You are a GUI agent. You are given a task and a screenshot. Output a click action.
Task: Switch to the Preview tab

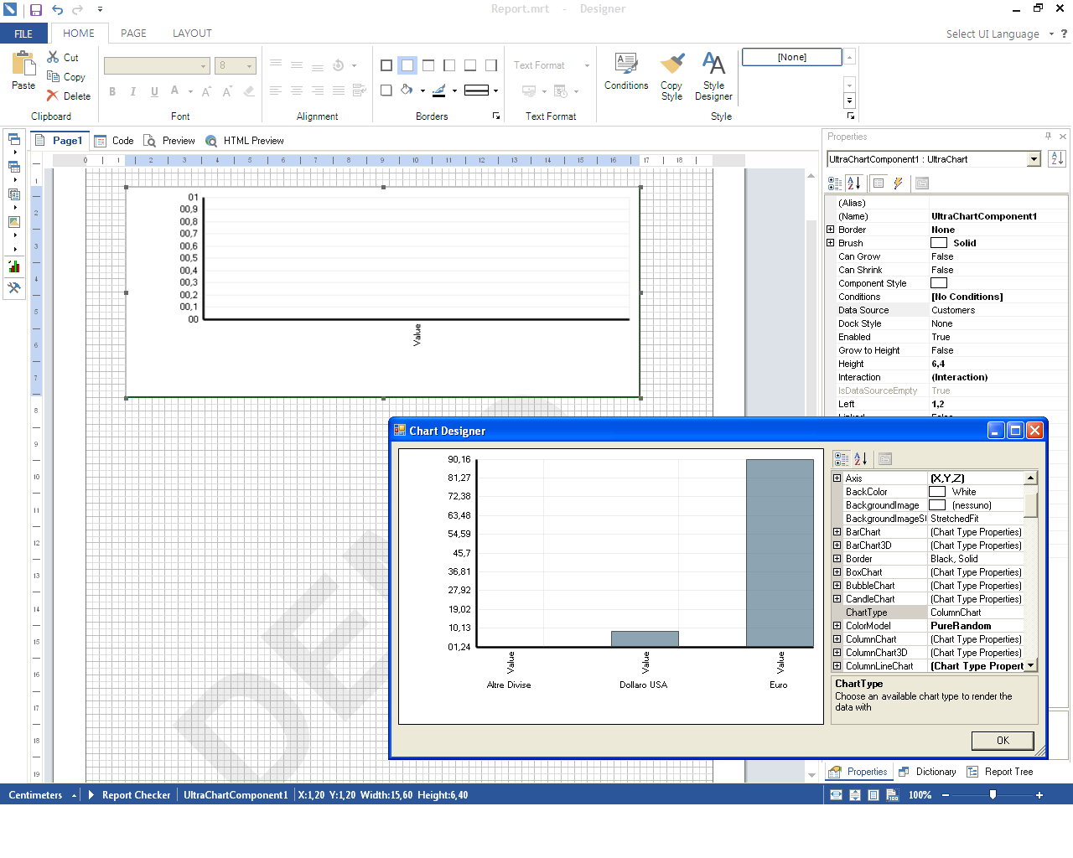169,141
